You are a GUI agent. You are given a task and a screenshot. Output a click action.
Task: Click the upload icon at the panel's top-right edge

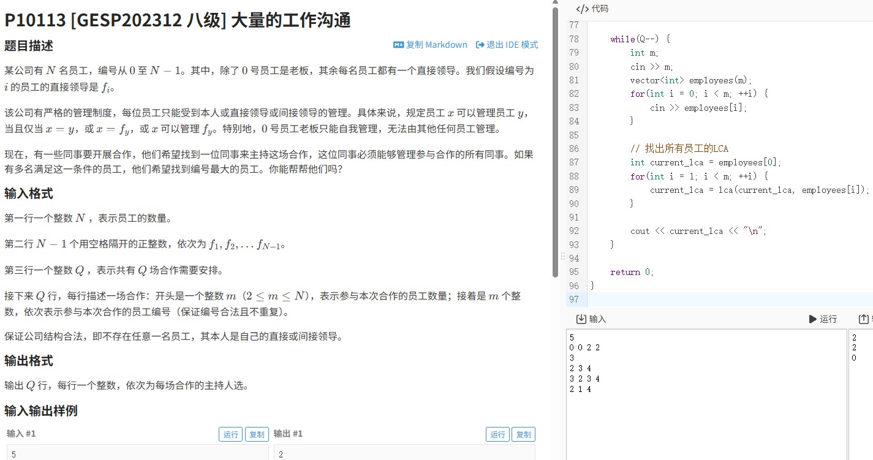(x=863, y=318)
